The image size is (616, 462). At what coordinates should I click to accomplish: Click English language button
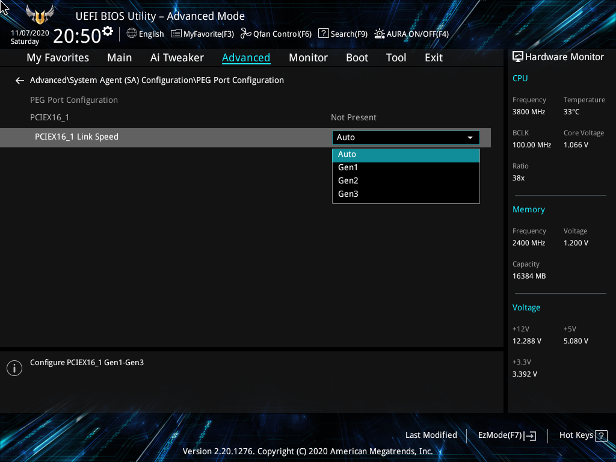(151, 34)
